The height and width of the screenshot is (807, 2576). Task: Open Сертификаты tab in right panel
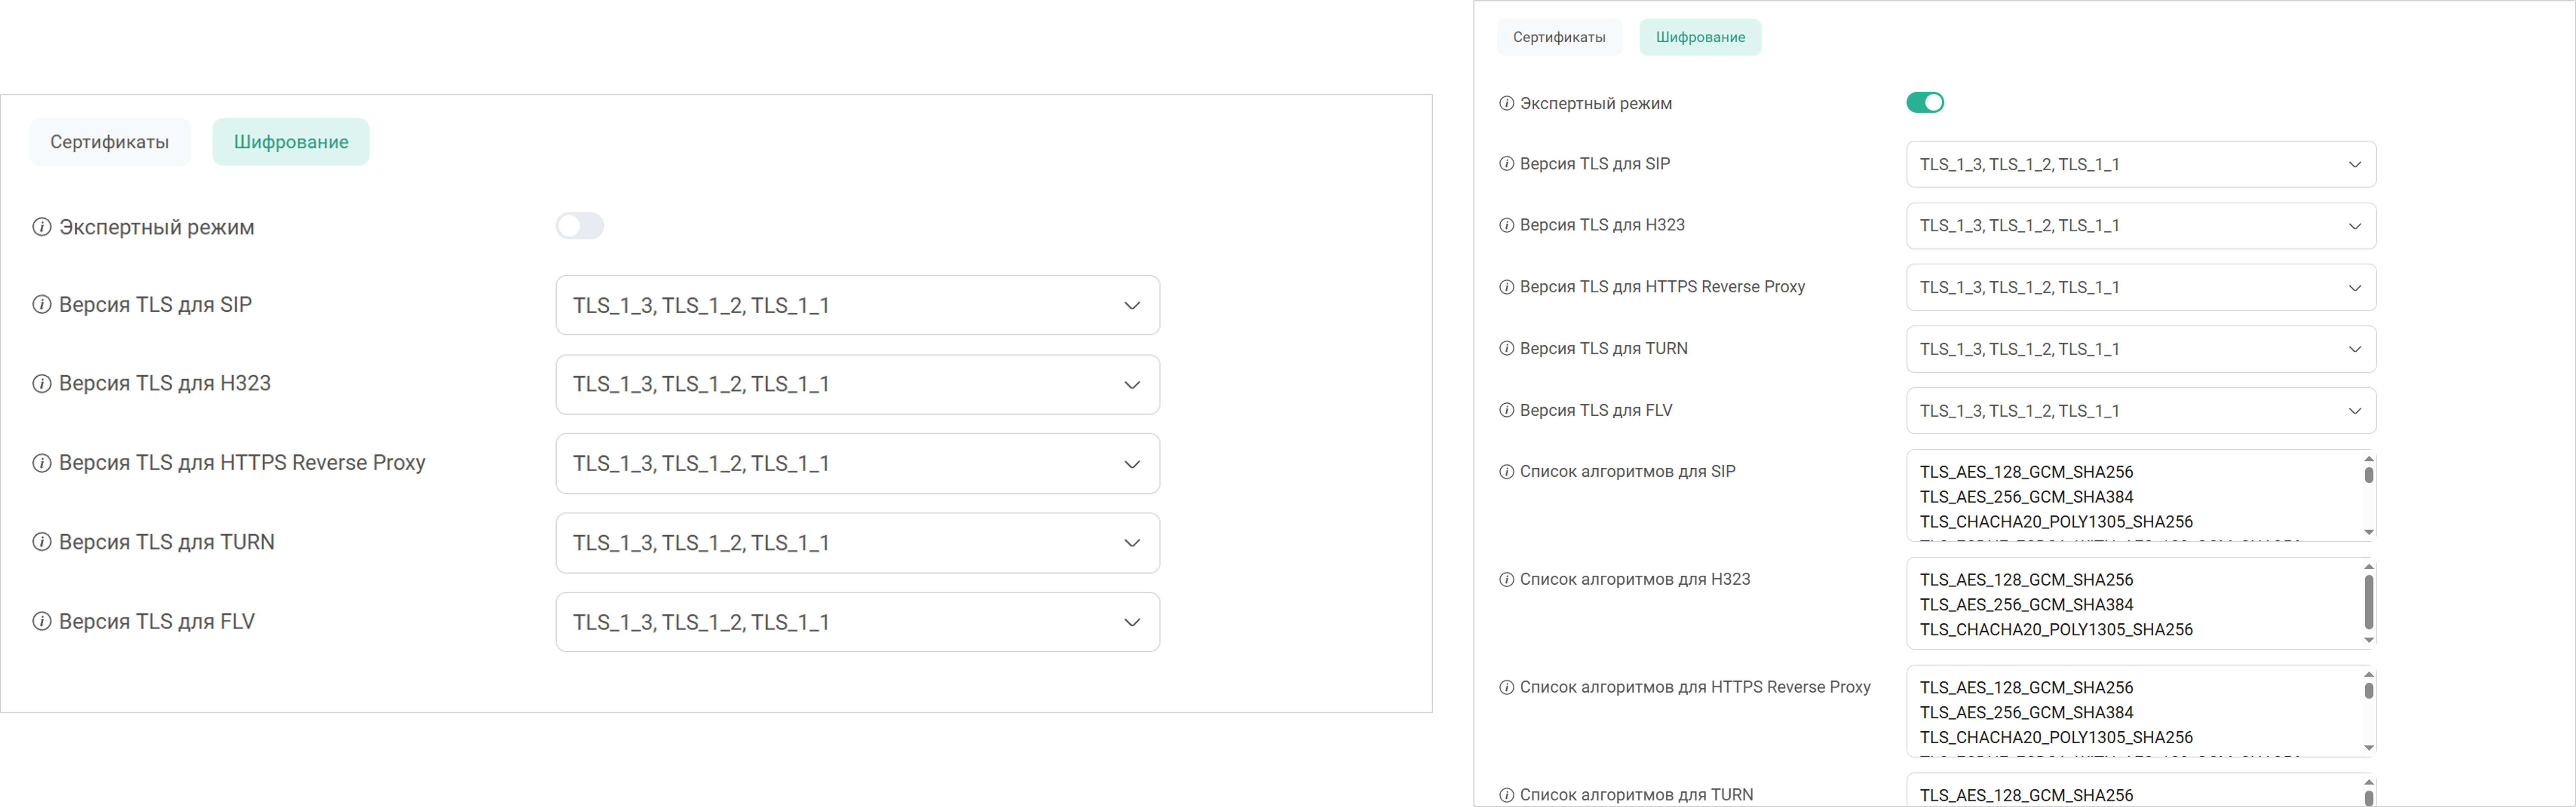1559,37
